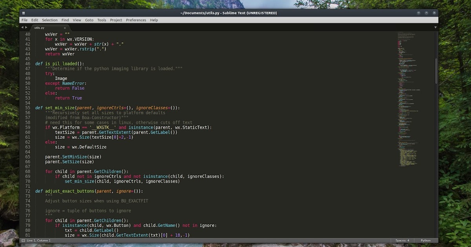Image resolution: width=471 pixels, height=247 pixels.
Task: Open the Help menu
Action: [x=154, y=20]
